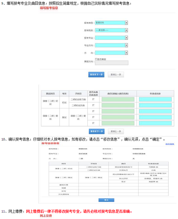The height and width of the screenshot is (219, 178).
Task: Toggle first 演奏（二胡）复试 library checkbox
Action: click(x=93, y=111)
